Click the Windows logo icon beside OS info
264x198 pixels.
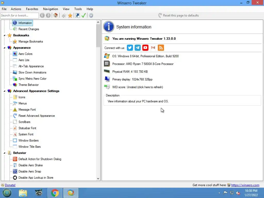click(x=107, y=56)
